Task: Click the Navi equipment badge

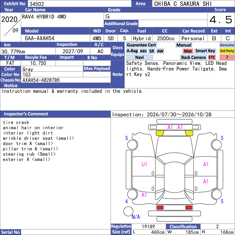Action: pyautogui.click(x=139, y=57)
